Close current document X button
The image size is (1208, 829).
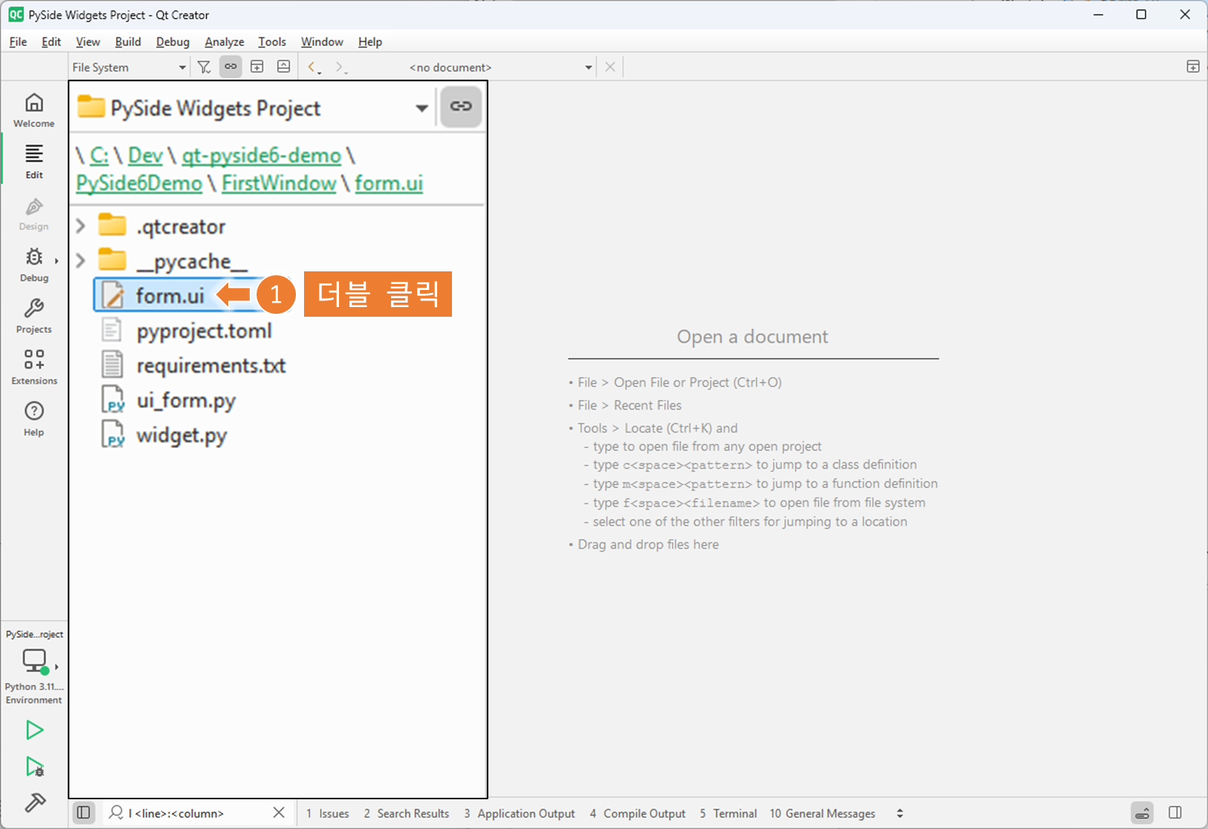[x=610, y=67]
